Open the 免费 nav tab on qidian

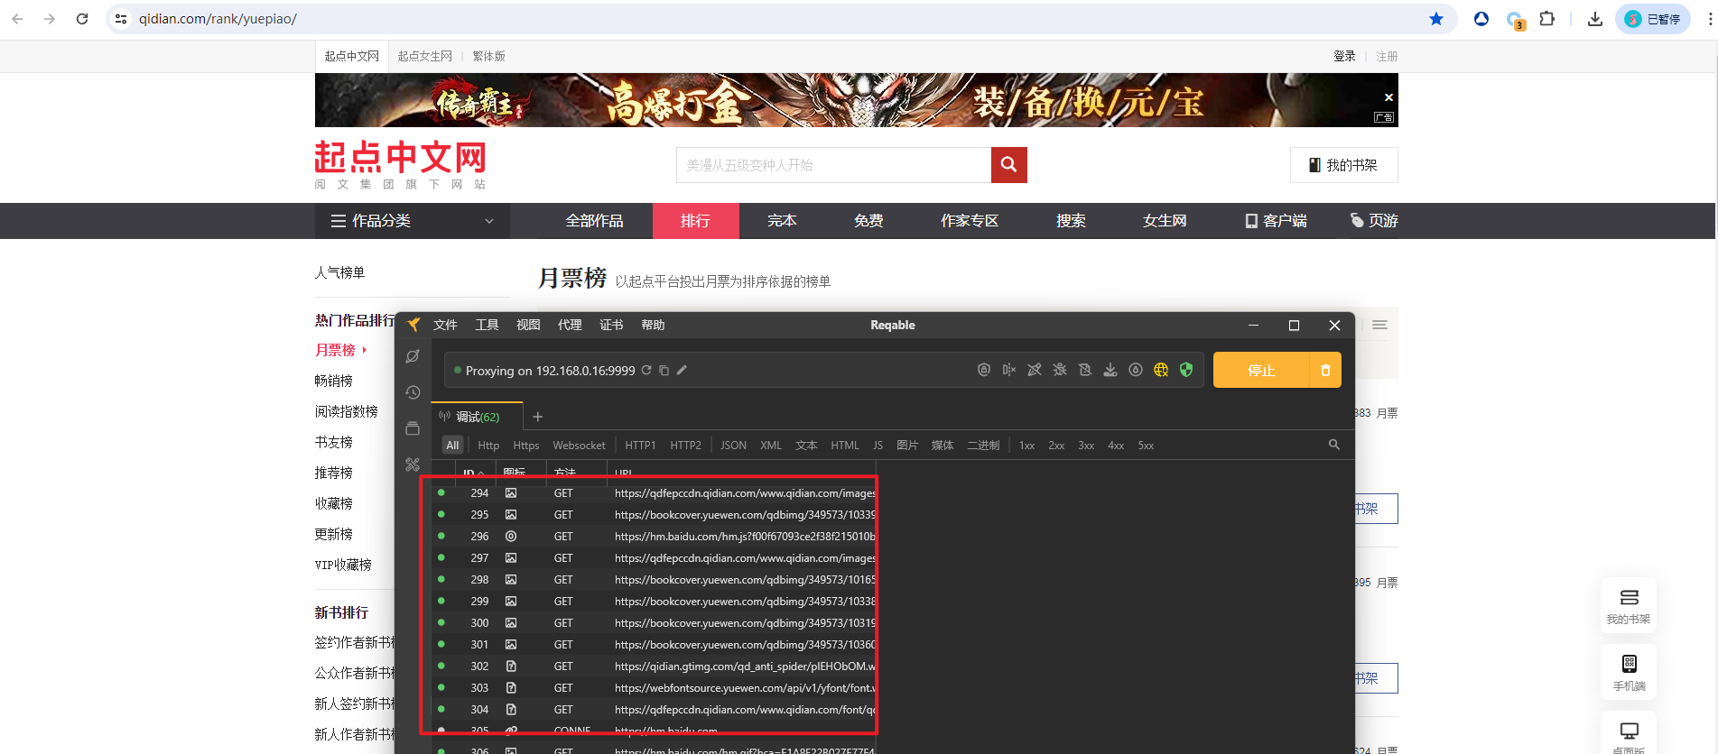[868, 221]
